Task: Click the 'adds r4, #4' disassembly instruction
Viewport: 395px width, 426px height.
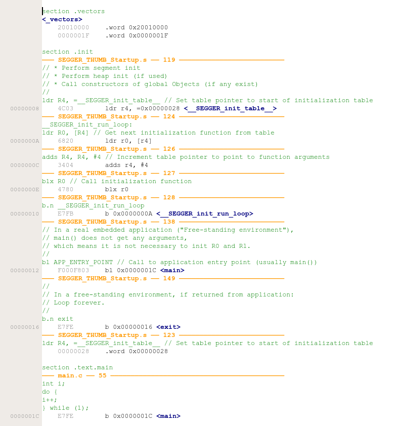Action: click(126, 165)
